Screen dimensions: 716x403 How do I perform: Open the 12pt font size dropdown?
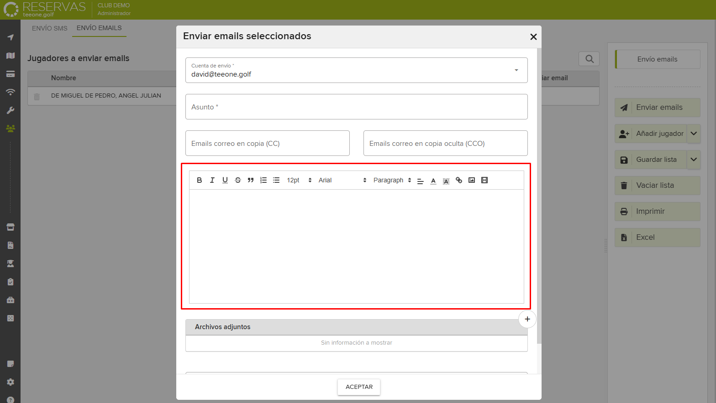point(299,180)
